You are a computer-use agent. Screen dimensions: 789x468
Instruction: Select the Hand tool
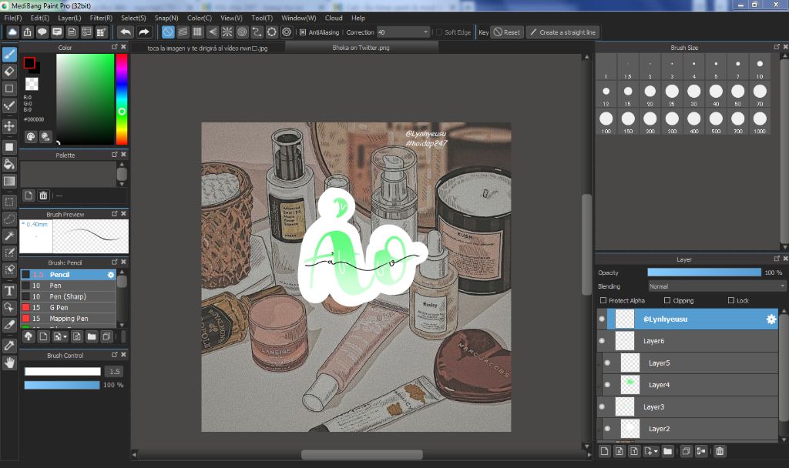click(x=9, y=363)
